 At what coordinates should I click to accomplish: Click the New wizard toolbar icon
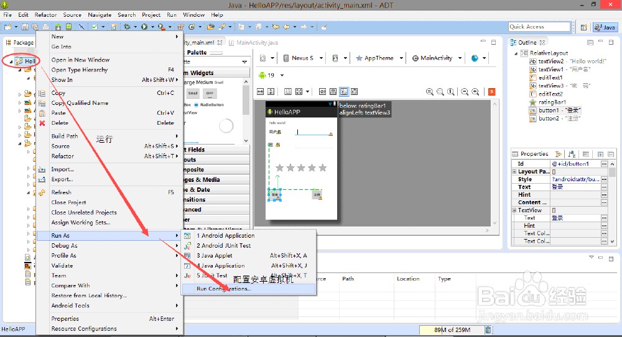coord(8,27)
